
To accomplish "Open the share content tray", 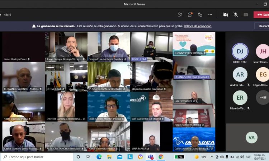I will (x=246, y=15).
